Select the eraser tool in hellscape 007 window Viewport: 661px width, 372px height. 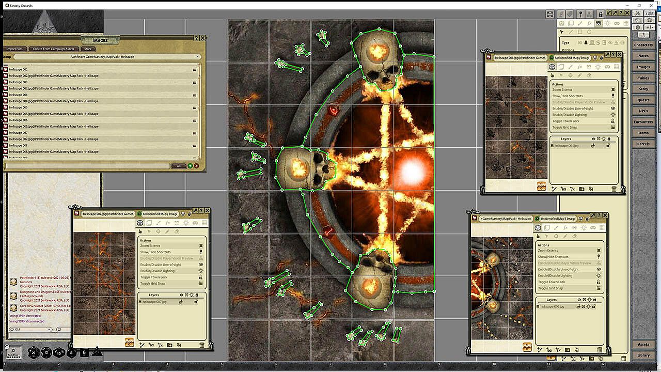pyautogui.click(x=177, y=231)
